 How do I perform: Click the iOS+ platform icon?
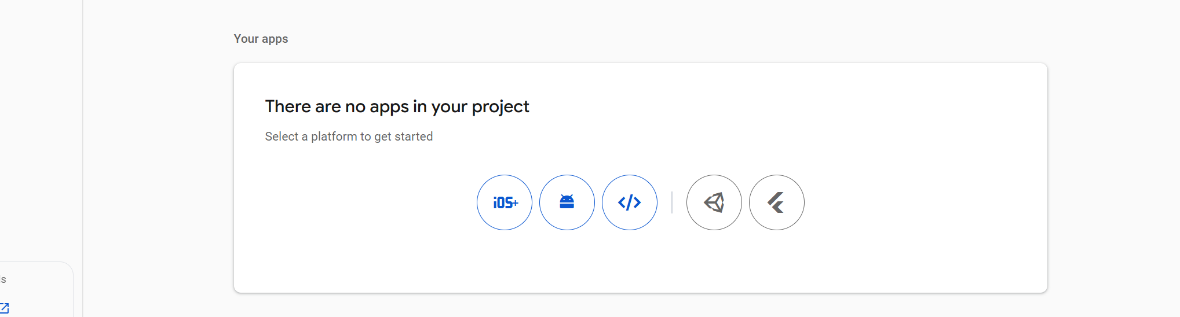[504, 202]
